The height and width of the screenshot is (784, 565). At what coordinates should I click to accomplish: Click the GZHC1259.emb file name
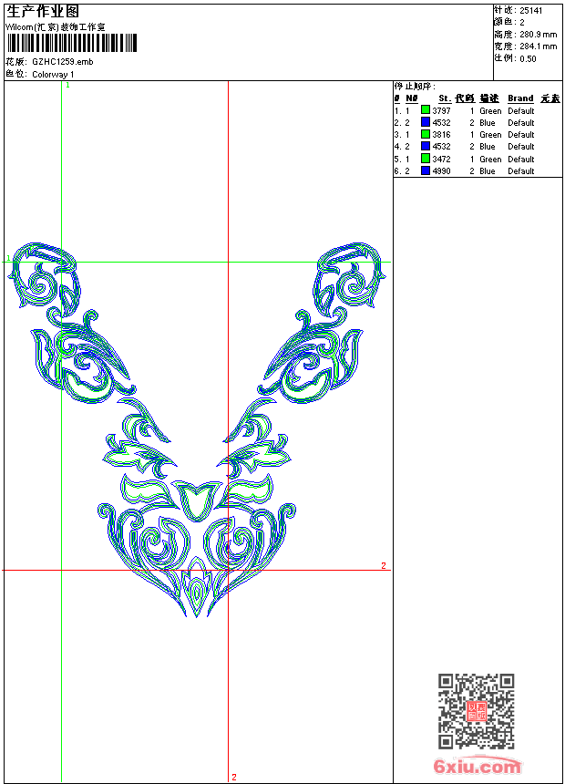click(x=62, y=62)
